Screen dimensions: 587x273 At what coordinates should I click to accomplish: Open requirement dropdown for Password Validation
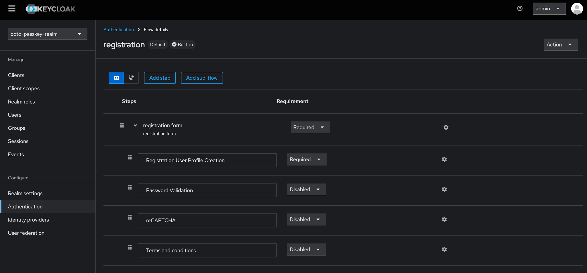306,190
